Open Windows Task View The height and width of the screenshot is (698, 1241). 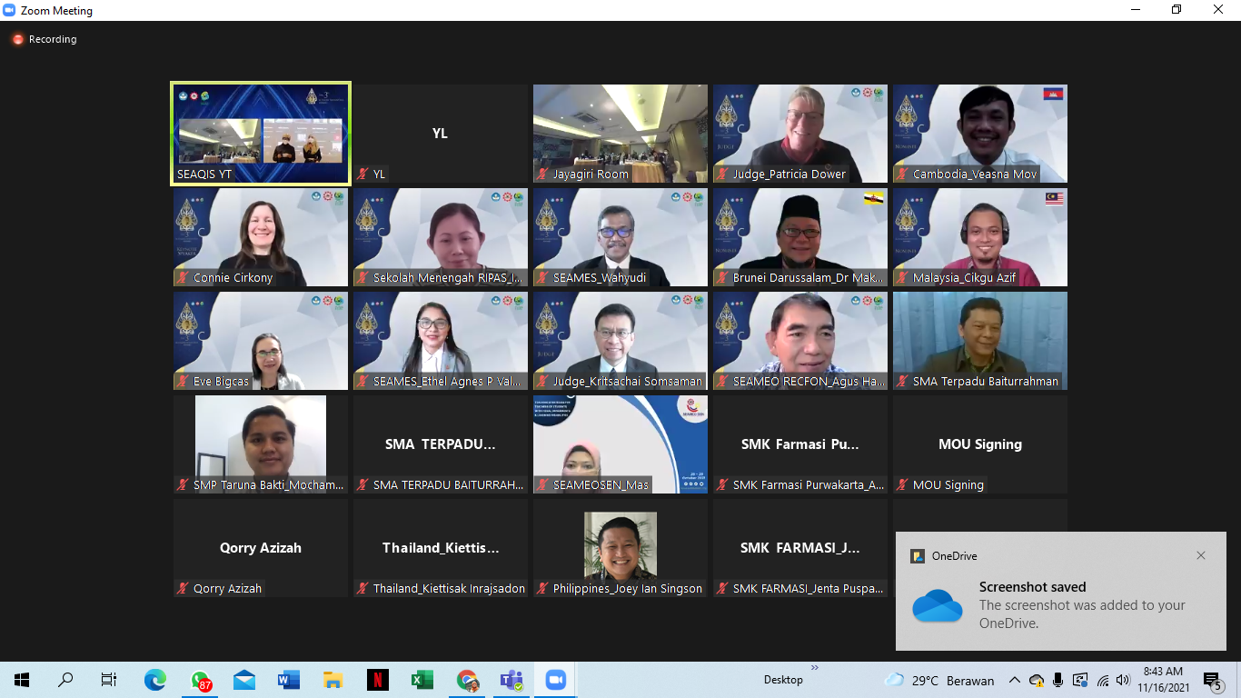[x=109, y=680]
